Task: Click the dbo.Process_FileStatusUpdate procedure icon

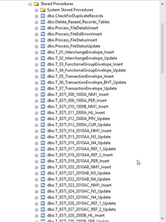Action: tap(43, 46)
